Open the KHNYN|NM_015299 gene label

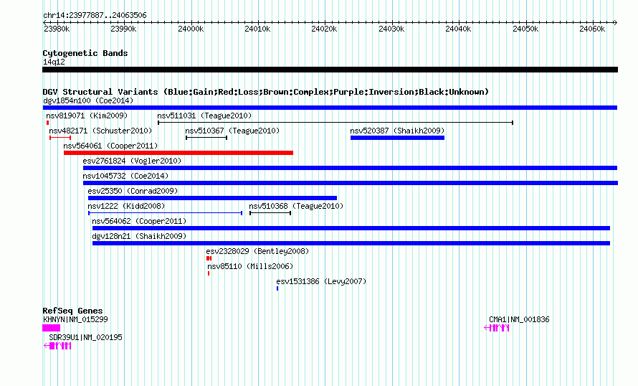tap(76, 319)
